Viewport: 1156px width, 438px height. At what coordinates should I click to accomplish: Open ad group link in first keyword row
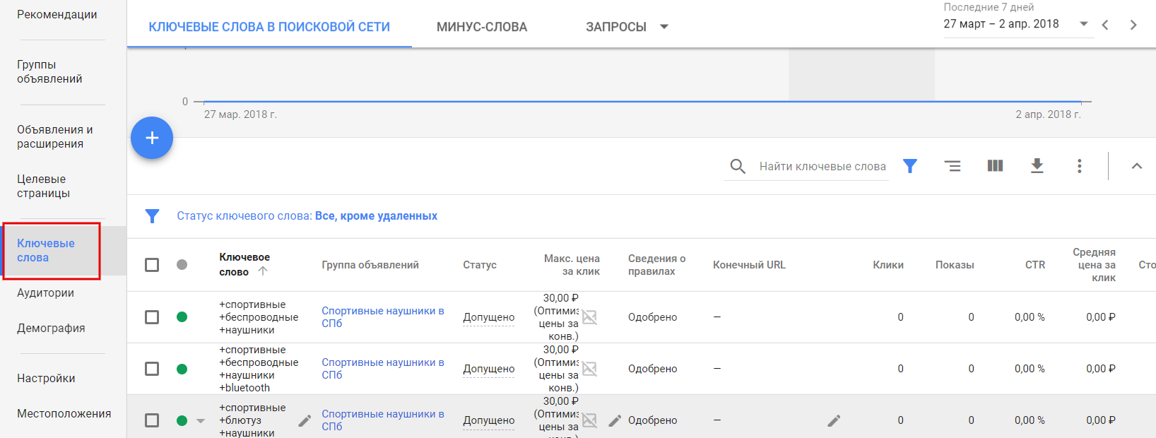[x=383, y=317]
